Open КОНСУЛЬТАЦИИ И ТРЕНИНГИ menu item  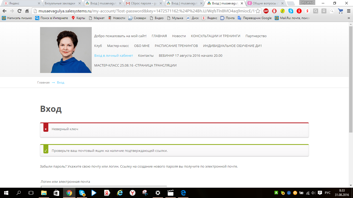pos(216,36)
